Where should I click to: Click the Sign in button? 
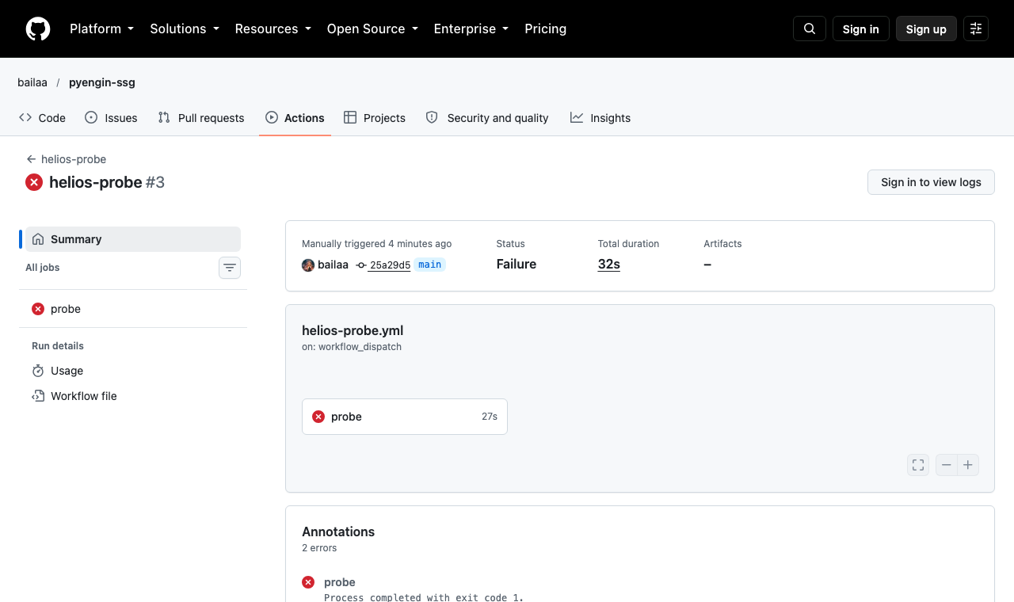pyautogui.click(x=861, y=29)
